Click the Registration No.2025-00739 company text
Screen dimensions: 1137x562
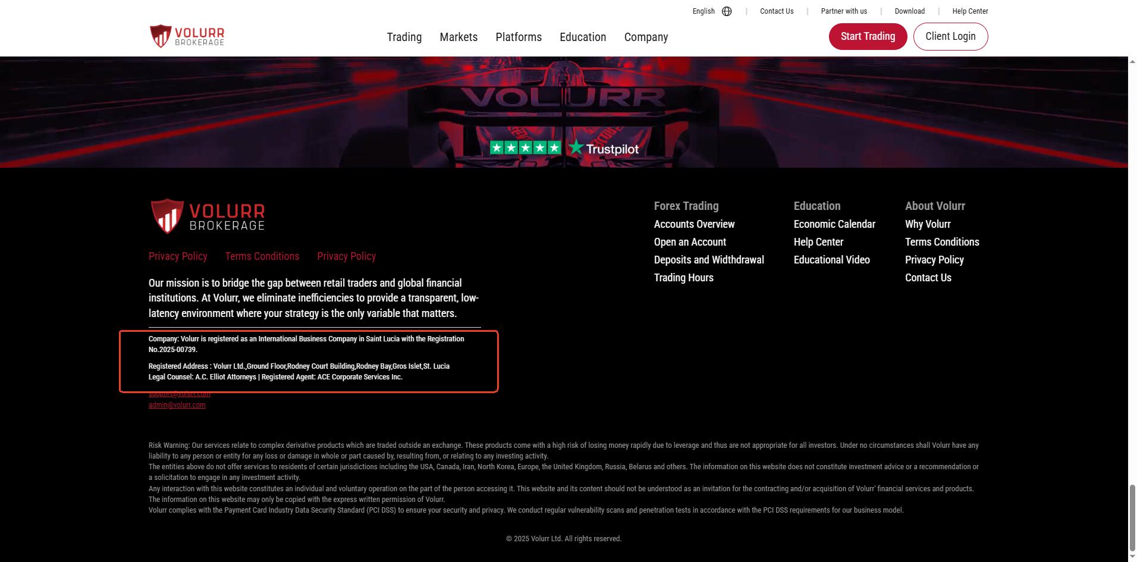point(306,344)
